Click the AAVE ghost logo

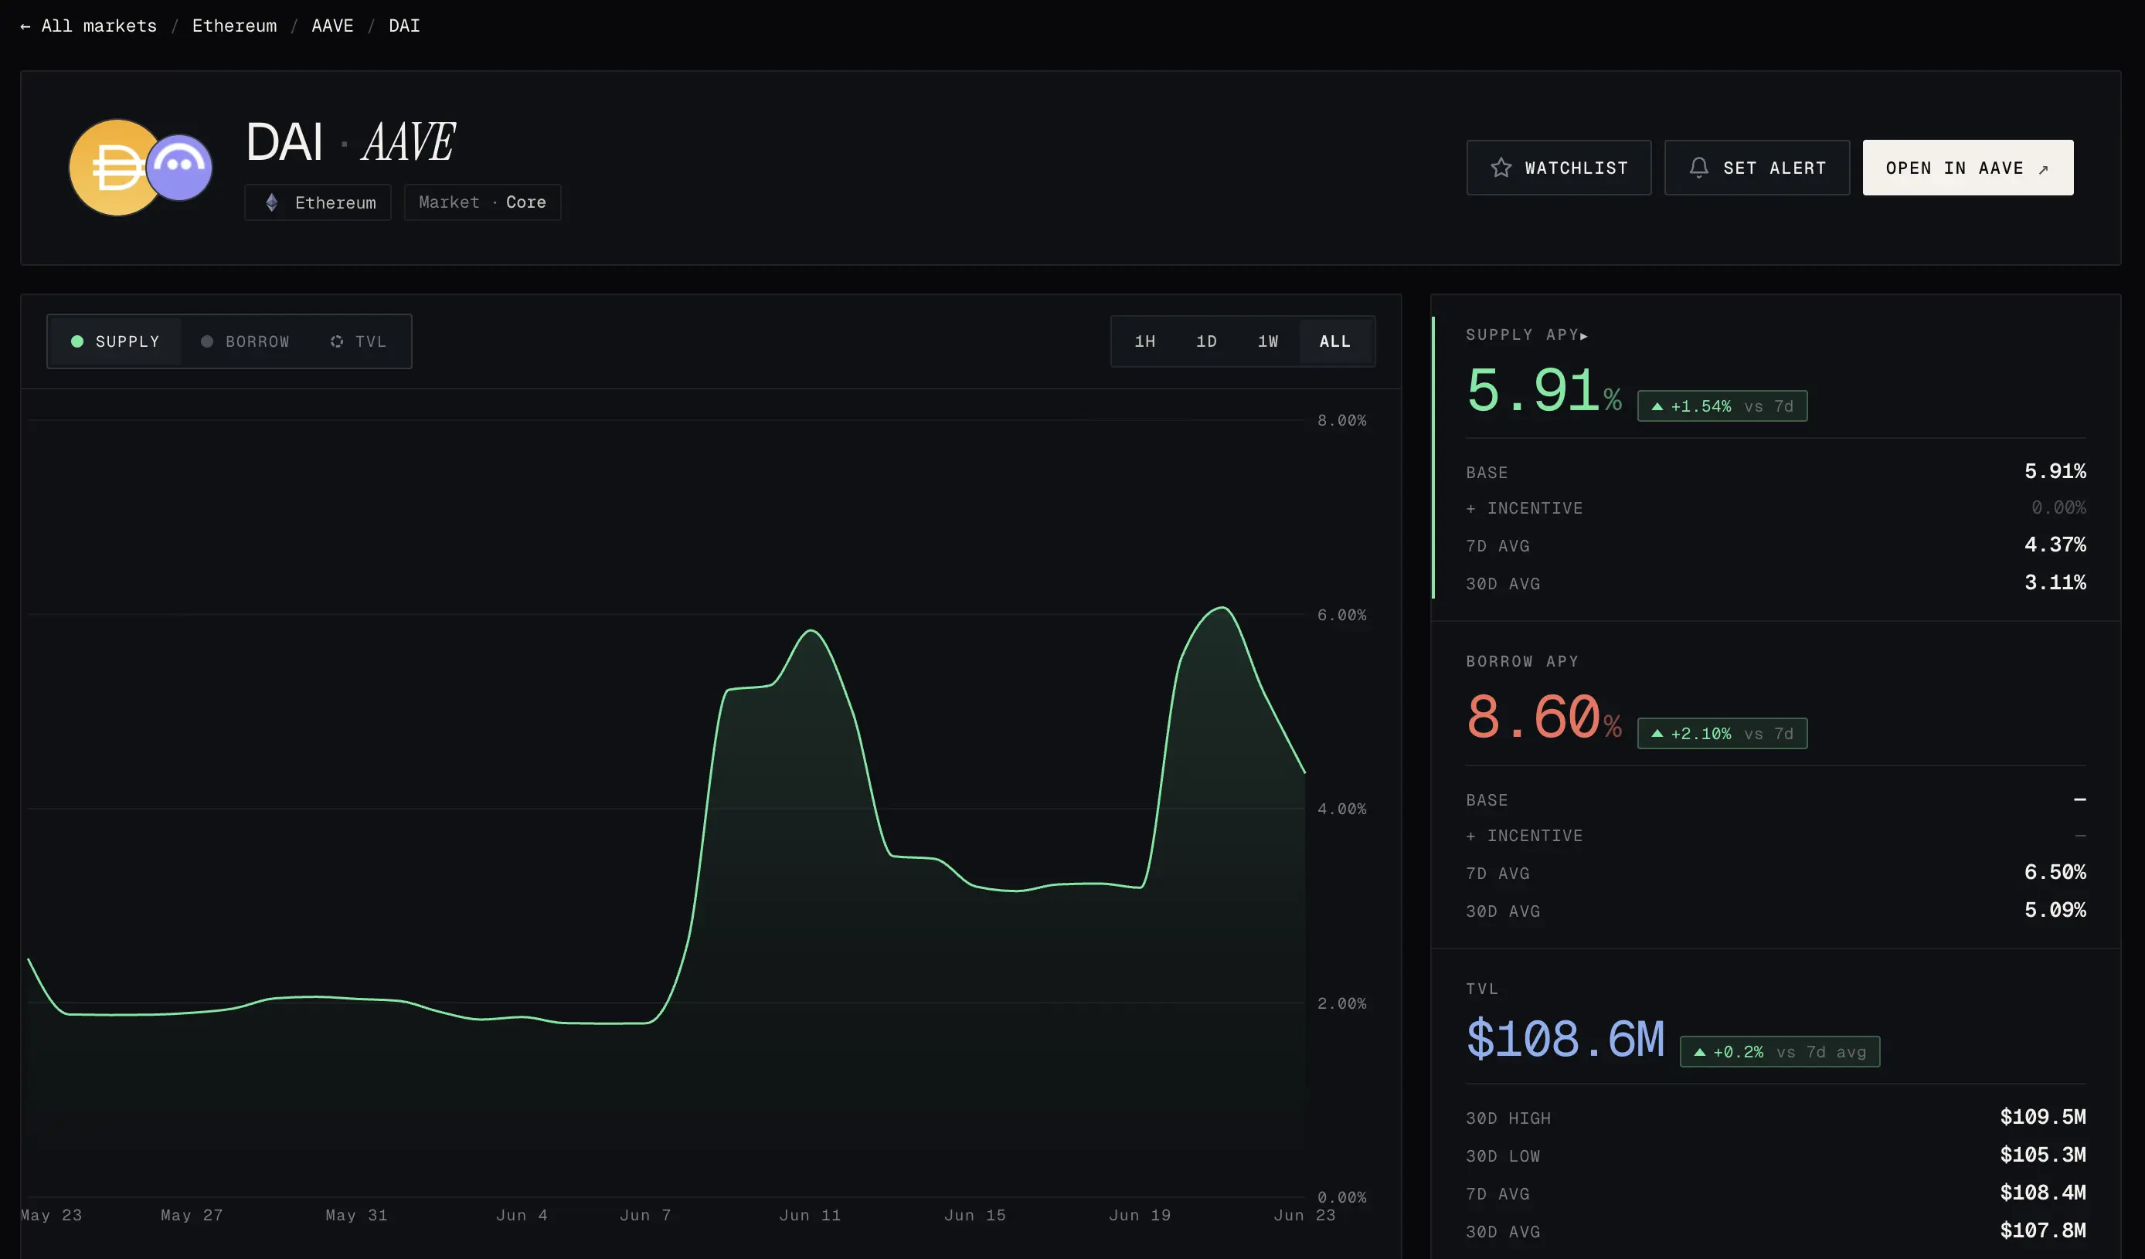coord(178,167)
